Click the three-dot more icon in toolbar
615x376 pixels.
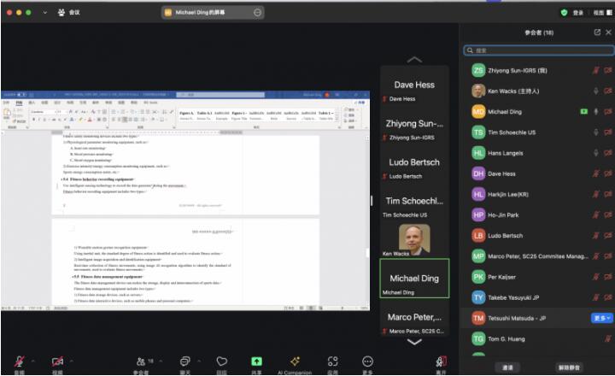coord(368,362)
